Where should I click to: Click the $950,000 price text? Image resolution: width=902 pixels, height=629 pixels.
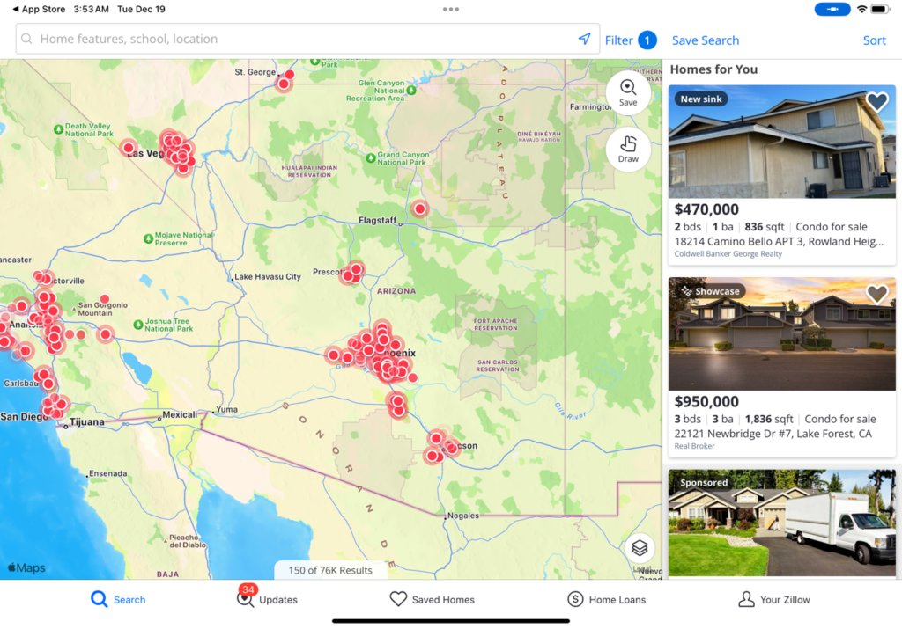[706, 401]
